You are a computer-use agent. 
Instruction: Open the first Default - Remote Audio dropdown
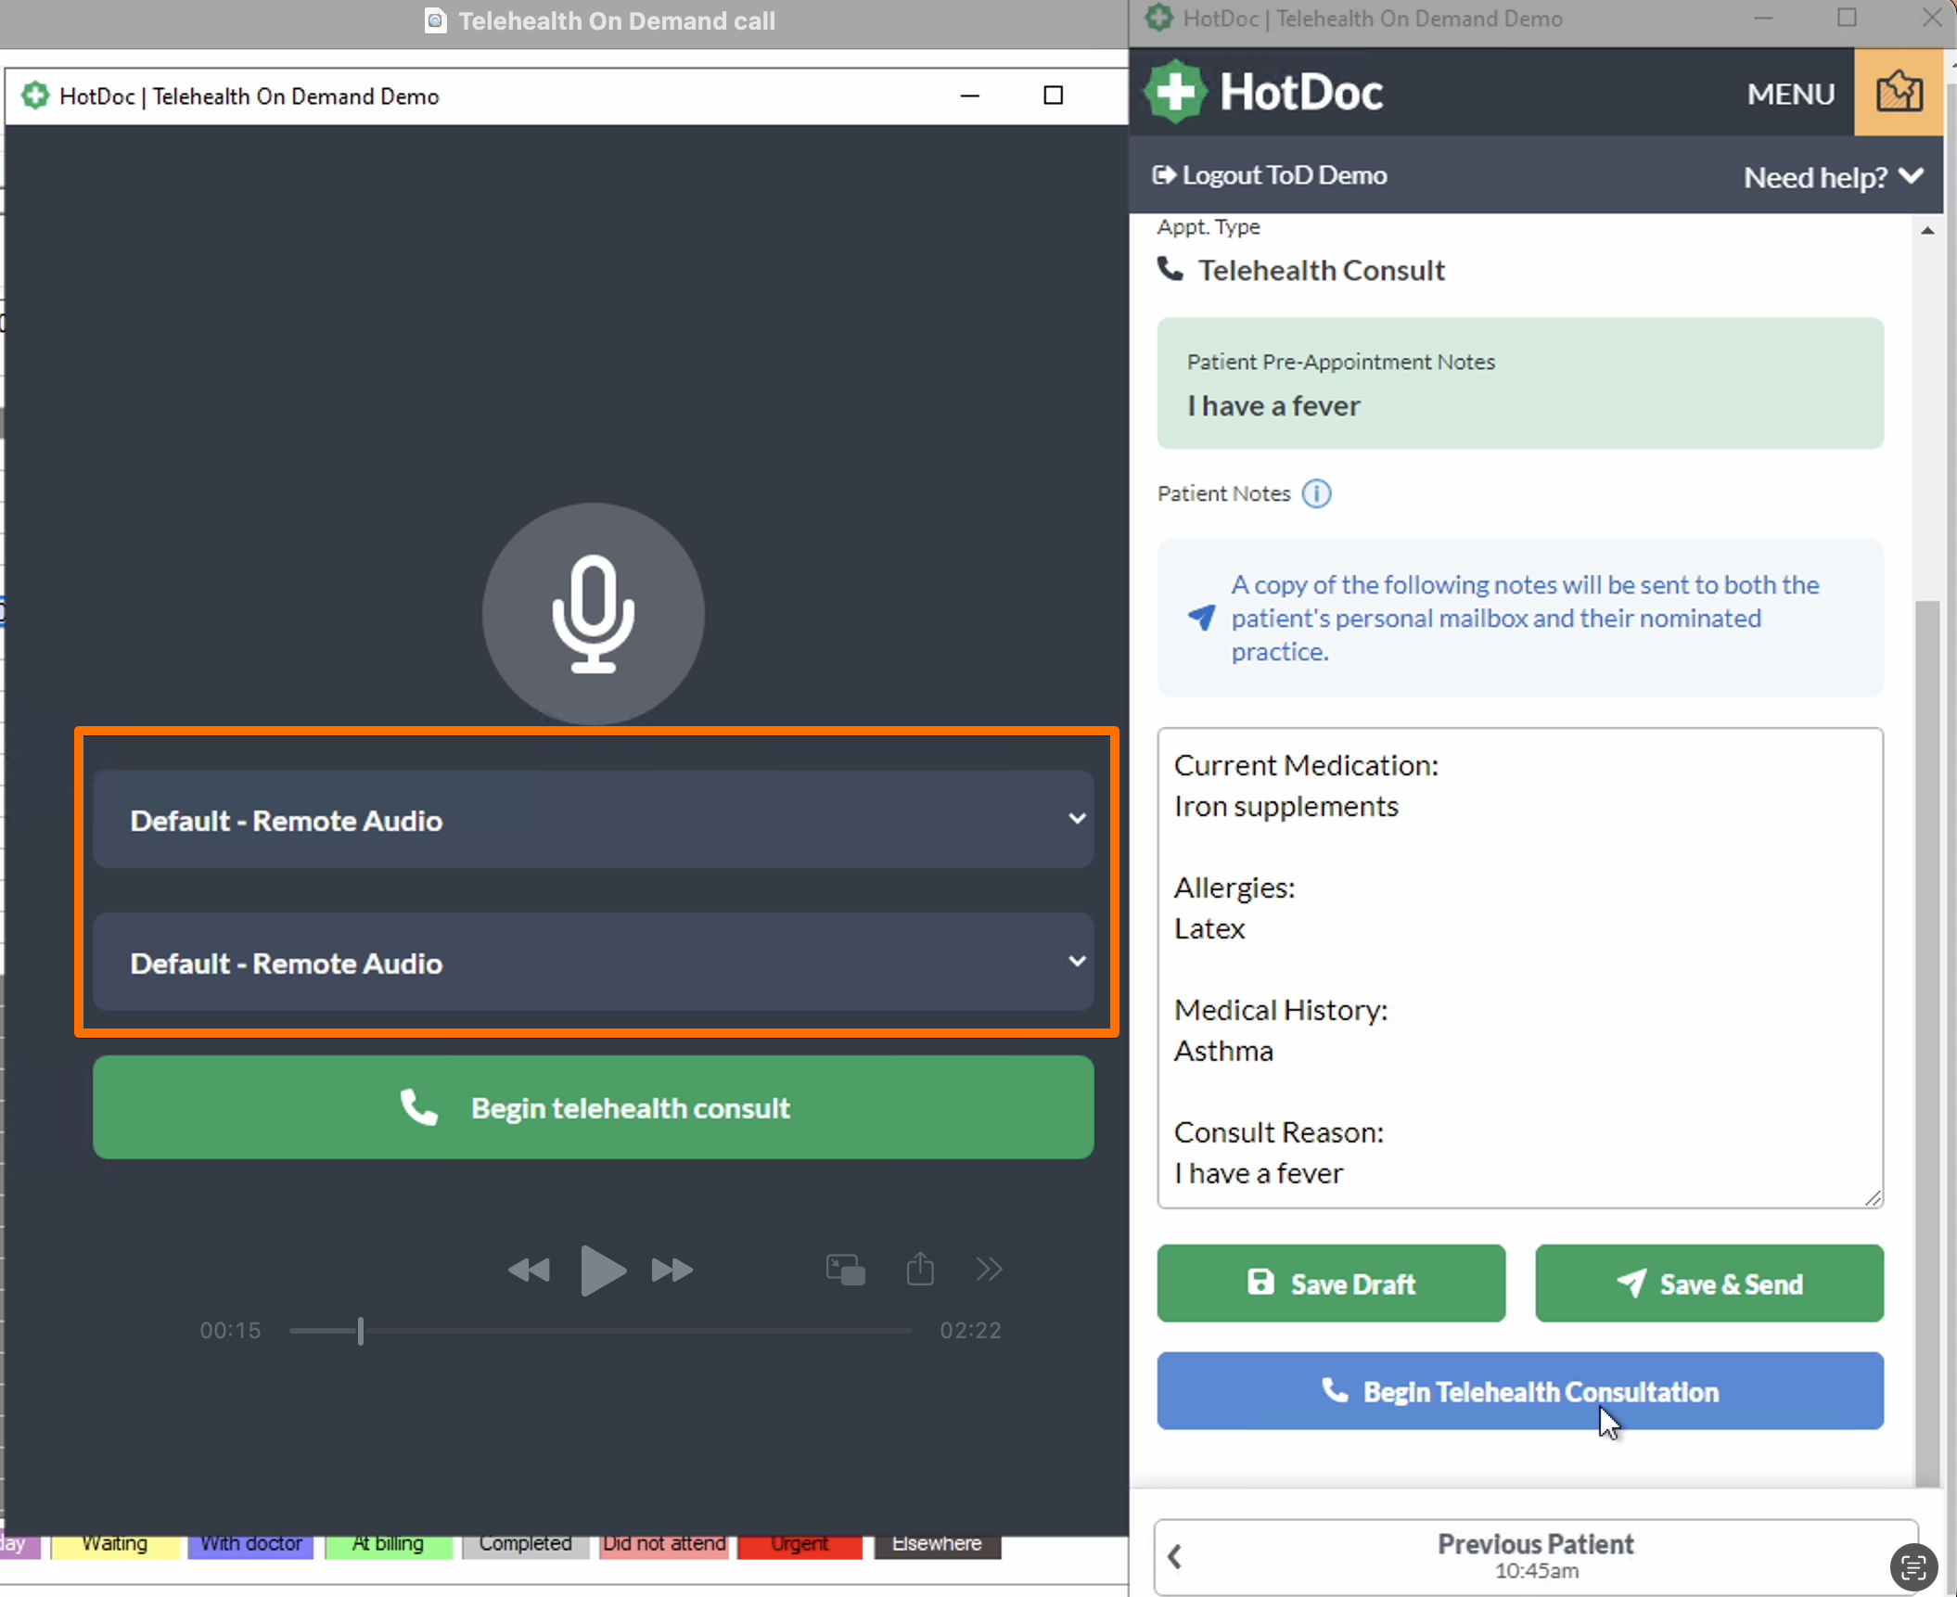[593, 820]
